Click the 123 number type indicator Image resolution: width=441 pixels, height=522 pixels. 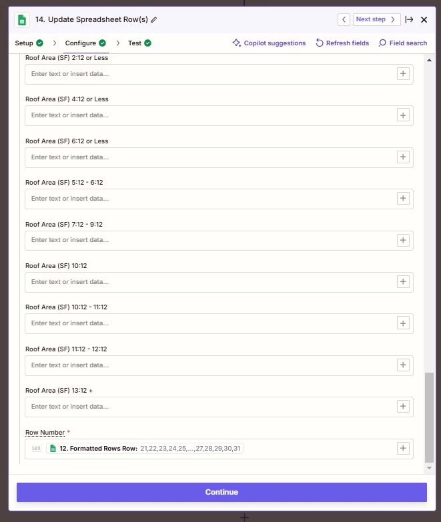36,449
